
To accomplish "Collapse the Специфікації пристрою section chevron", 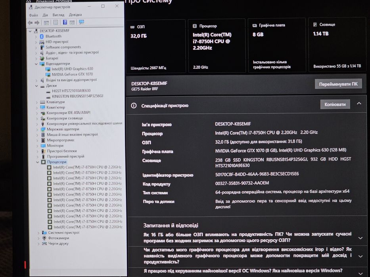I will coord(359,103).
